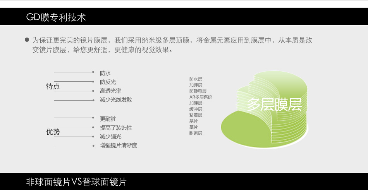Click the paragraph line starting 为保证更完美的镜片膜层
This screenshot has height=190, width=368.
click(172, 40)
